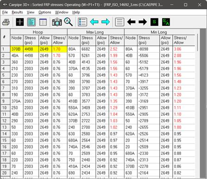
Task: Go to previous result with cyan left arrow
Action: pos(94,22)
